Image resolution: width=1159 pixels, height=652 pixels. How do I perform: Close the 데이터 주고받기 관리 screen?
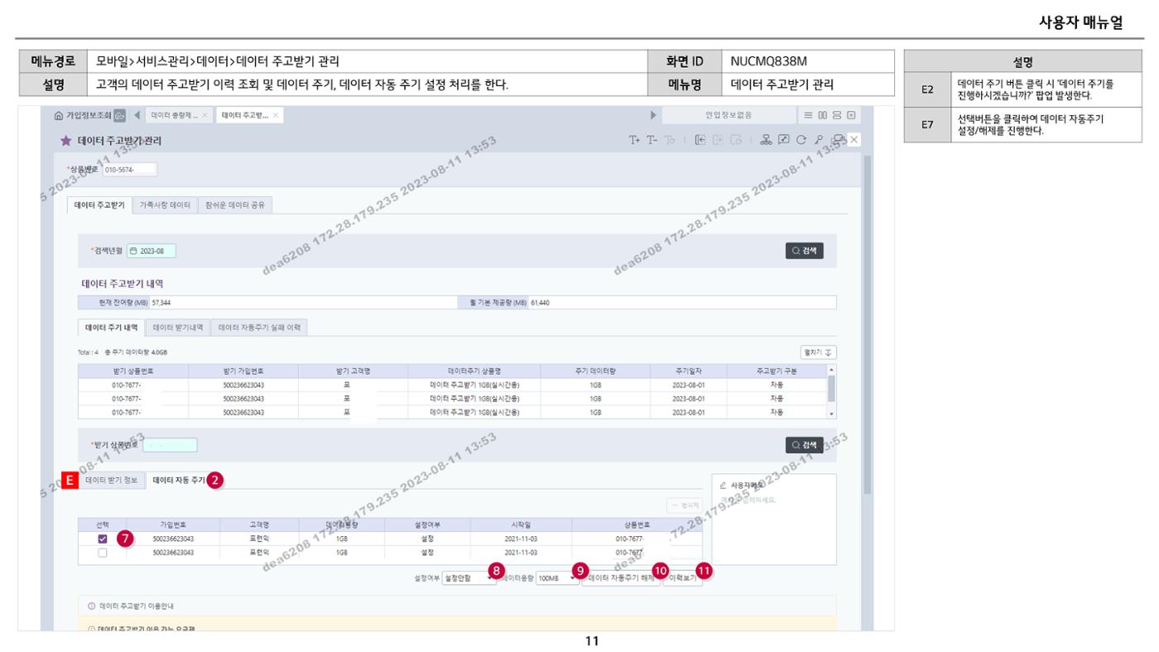pyautogui.click(x=854, y=140)
